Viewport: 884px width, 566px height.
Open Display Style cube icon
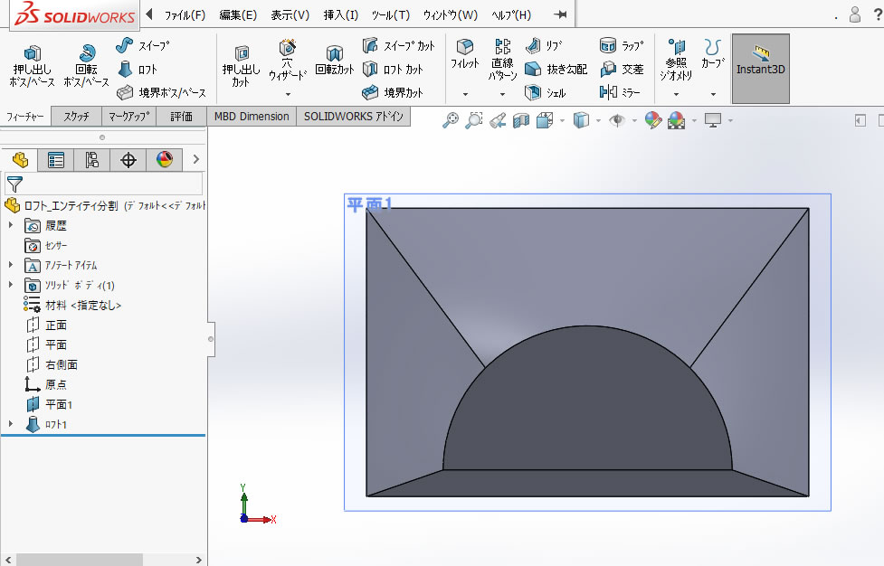[581, 120]
